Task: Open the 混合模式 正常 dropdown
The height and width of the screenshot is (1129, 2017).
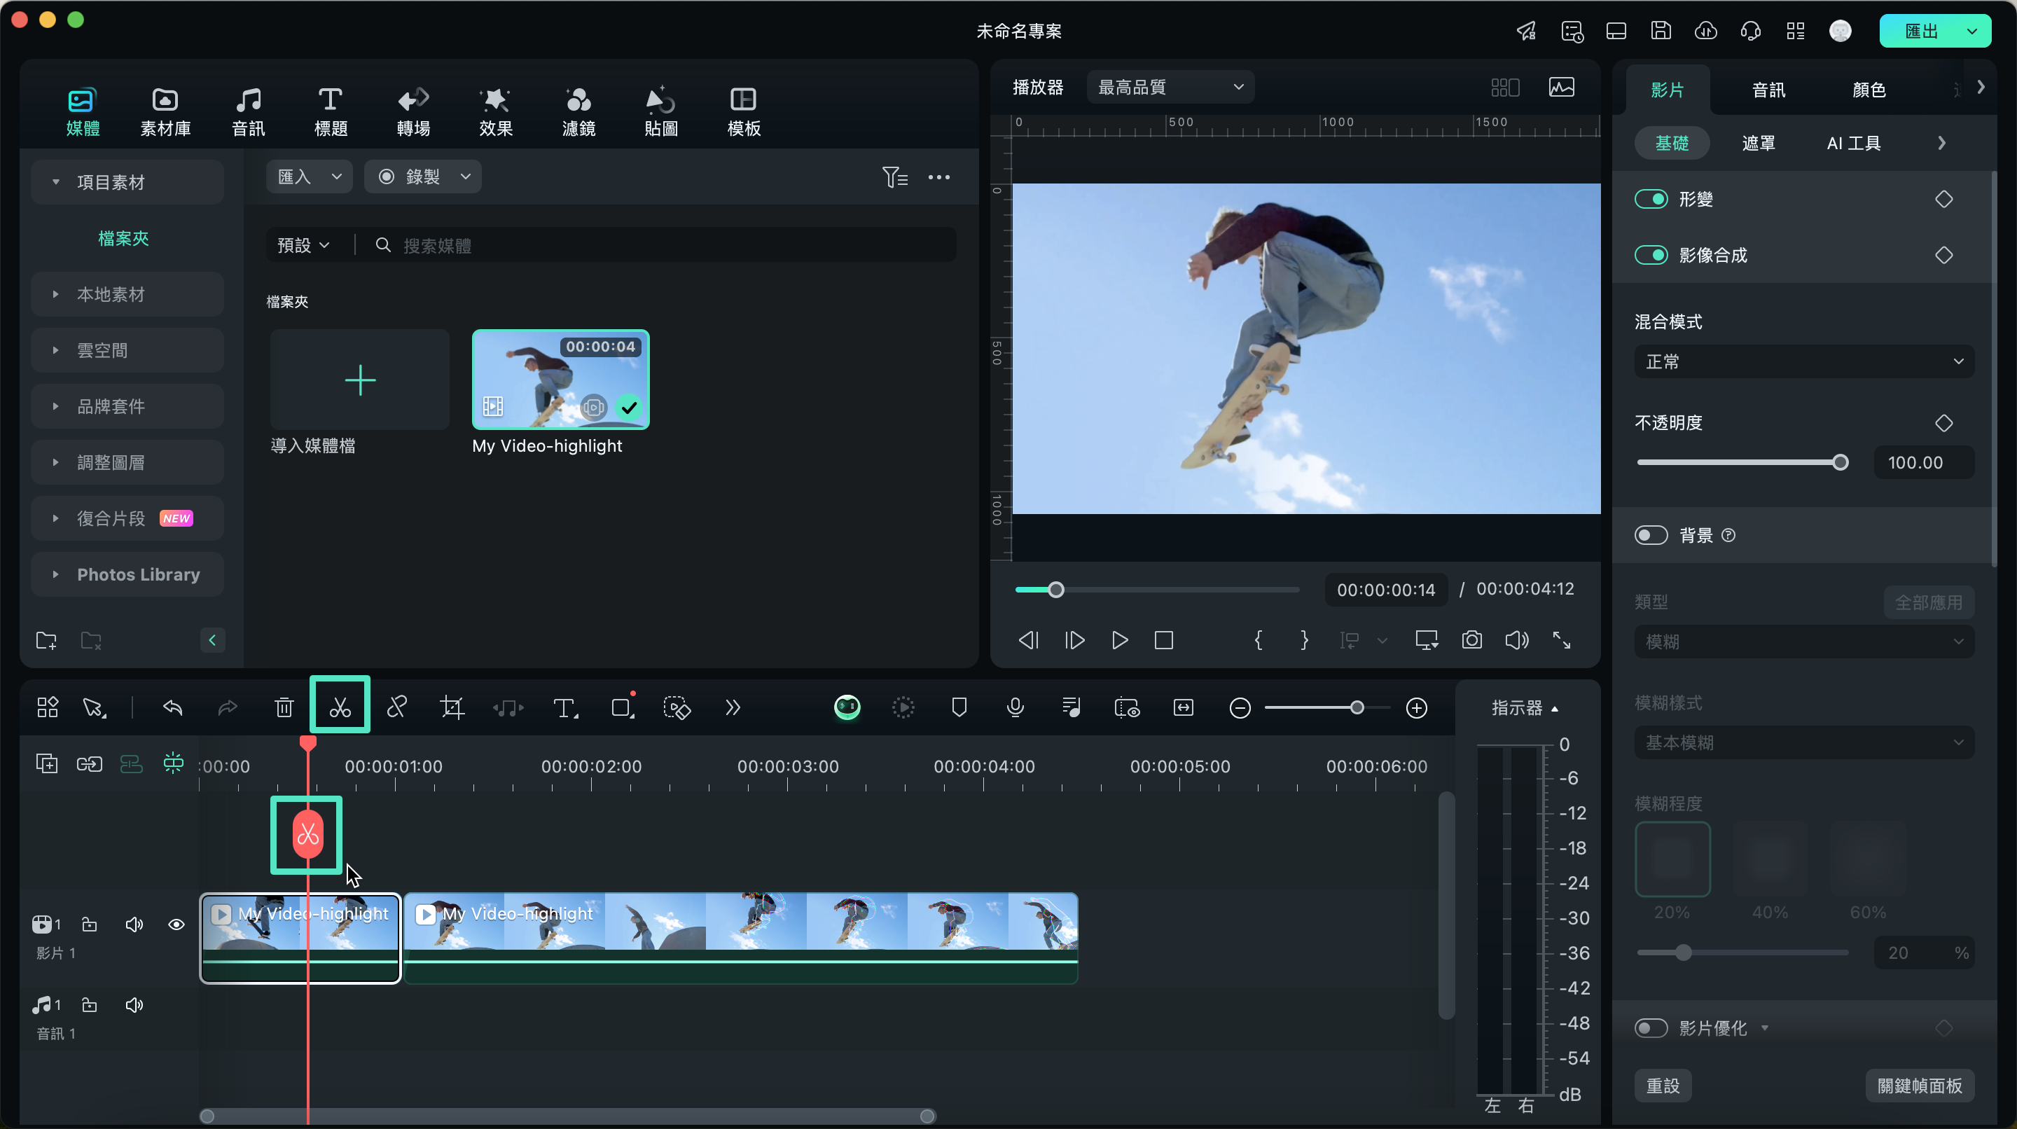Action: pyautogui.click(x=1804, y=361)
